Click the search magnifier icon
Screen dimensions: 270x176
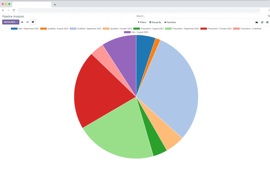coord(269,16)
